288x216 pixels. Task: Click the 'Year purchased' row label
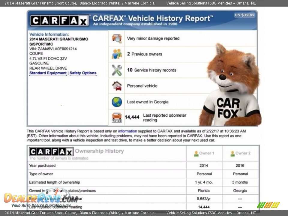pyautogui.click(x=42, y=166)
